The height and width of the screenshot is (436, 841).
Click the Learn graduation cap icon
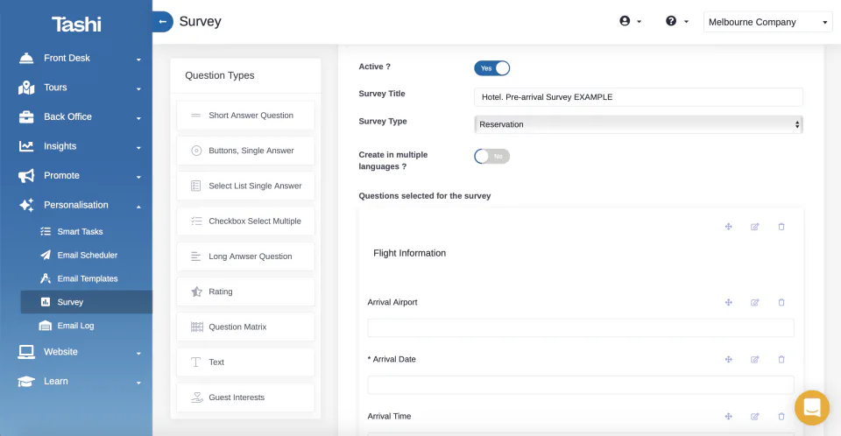[26, 382]
